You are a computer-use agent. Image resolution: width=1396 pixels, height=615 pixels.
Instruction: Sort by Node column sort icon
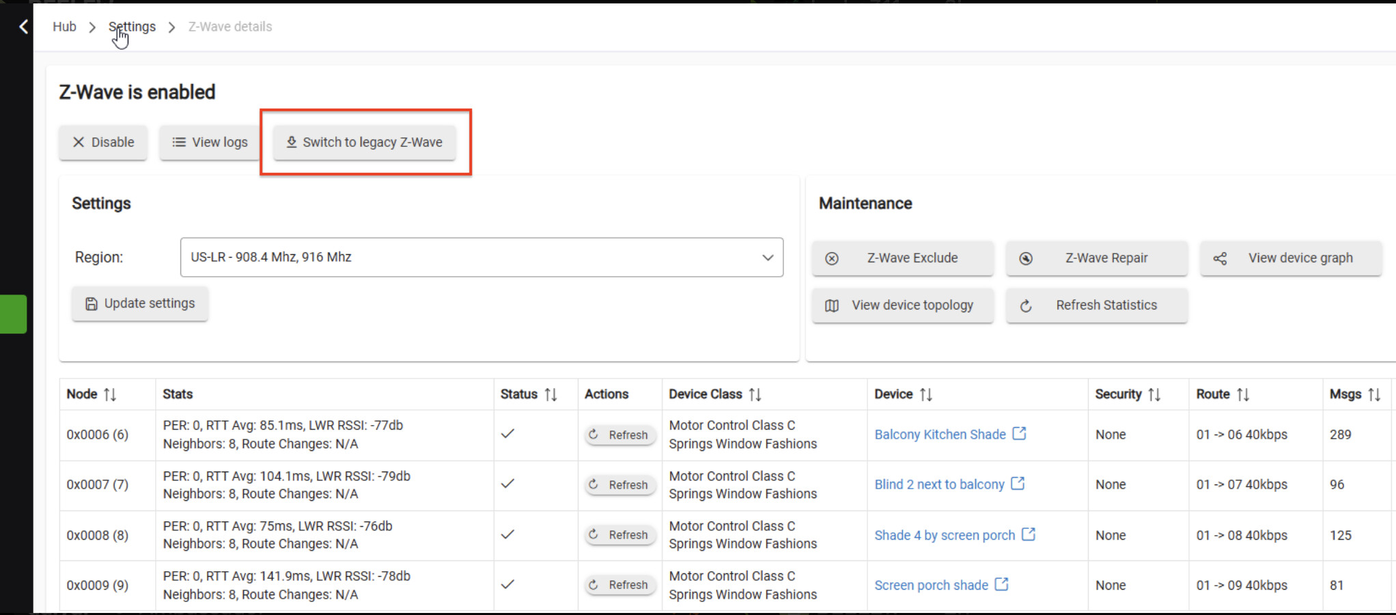tap(110, 394)
